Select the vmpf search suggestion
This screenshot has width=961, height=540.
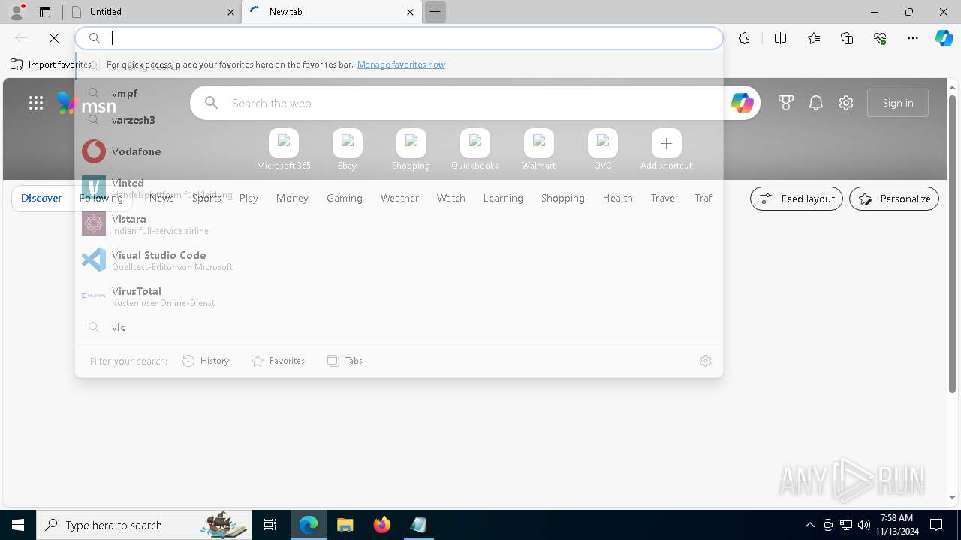tap(399, 93)
